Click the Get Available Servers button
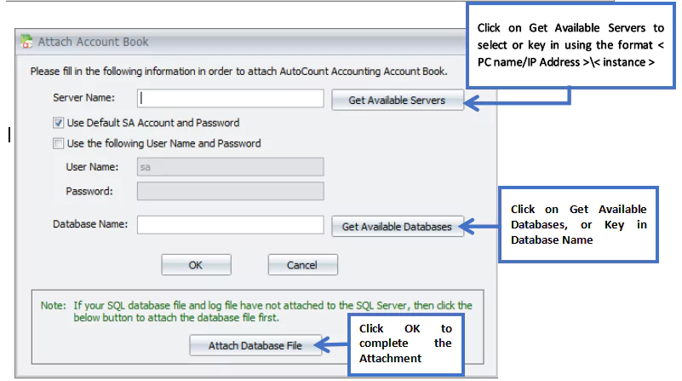The width and height of the screenshot is (682, 381). [397, 100]
